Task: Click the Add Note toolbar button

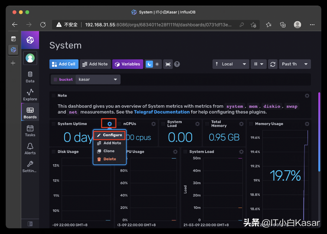Action: pos(95,64)
